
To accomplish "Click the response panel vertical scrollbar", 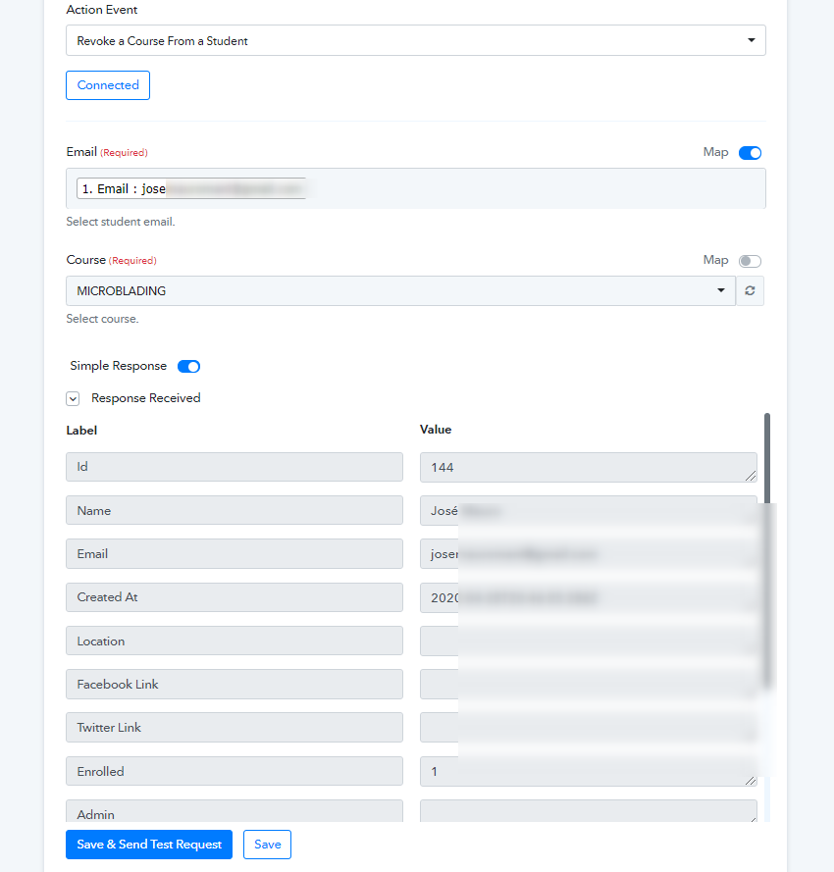I will [767, 550].
